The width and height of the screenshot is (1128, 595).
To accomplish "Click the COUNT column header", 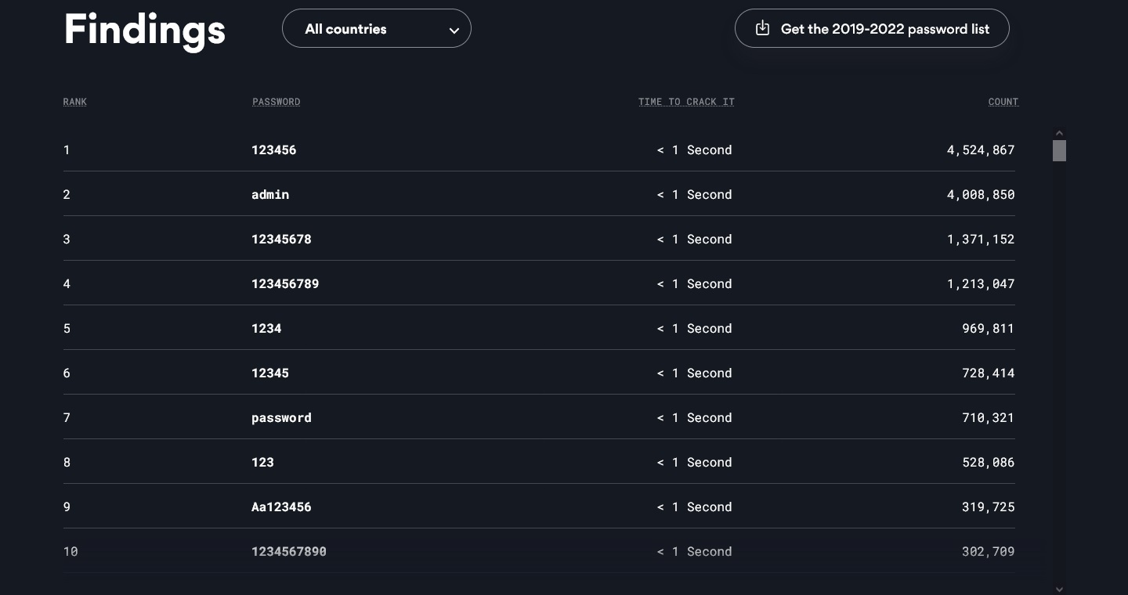I will point(1003,102).
